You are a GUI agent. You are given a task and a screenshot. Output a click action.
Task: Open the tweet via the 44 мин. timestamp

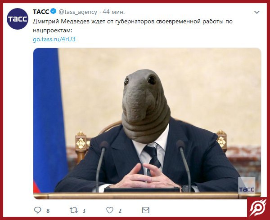pyautogui.click(x=113, y=12)
